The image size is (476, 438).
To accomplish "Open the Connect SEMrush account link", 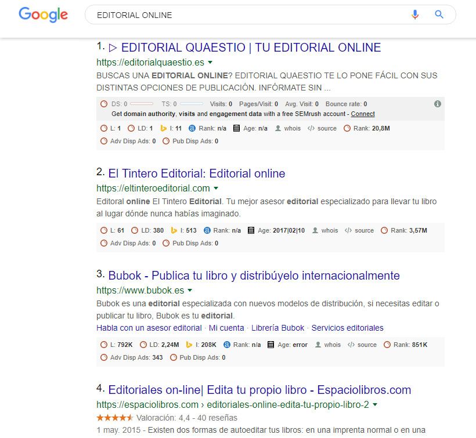I will 363,114.
